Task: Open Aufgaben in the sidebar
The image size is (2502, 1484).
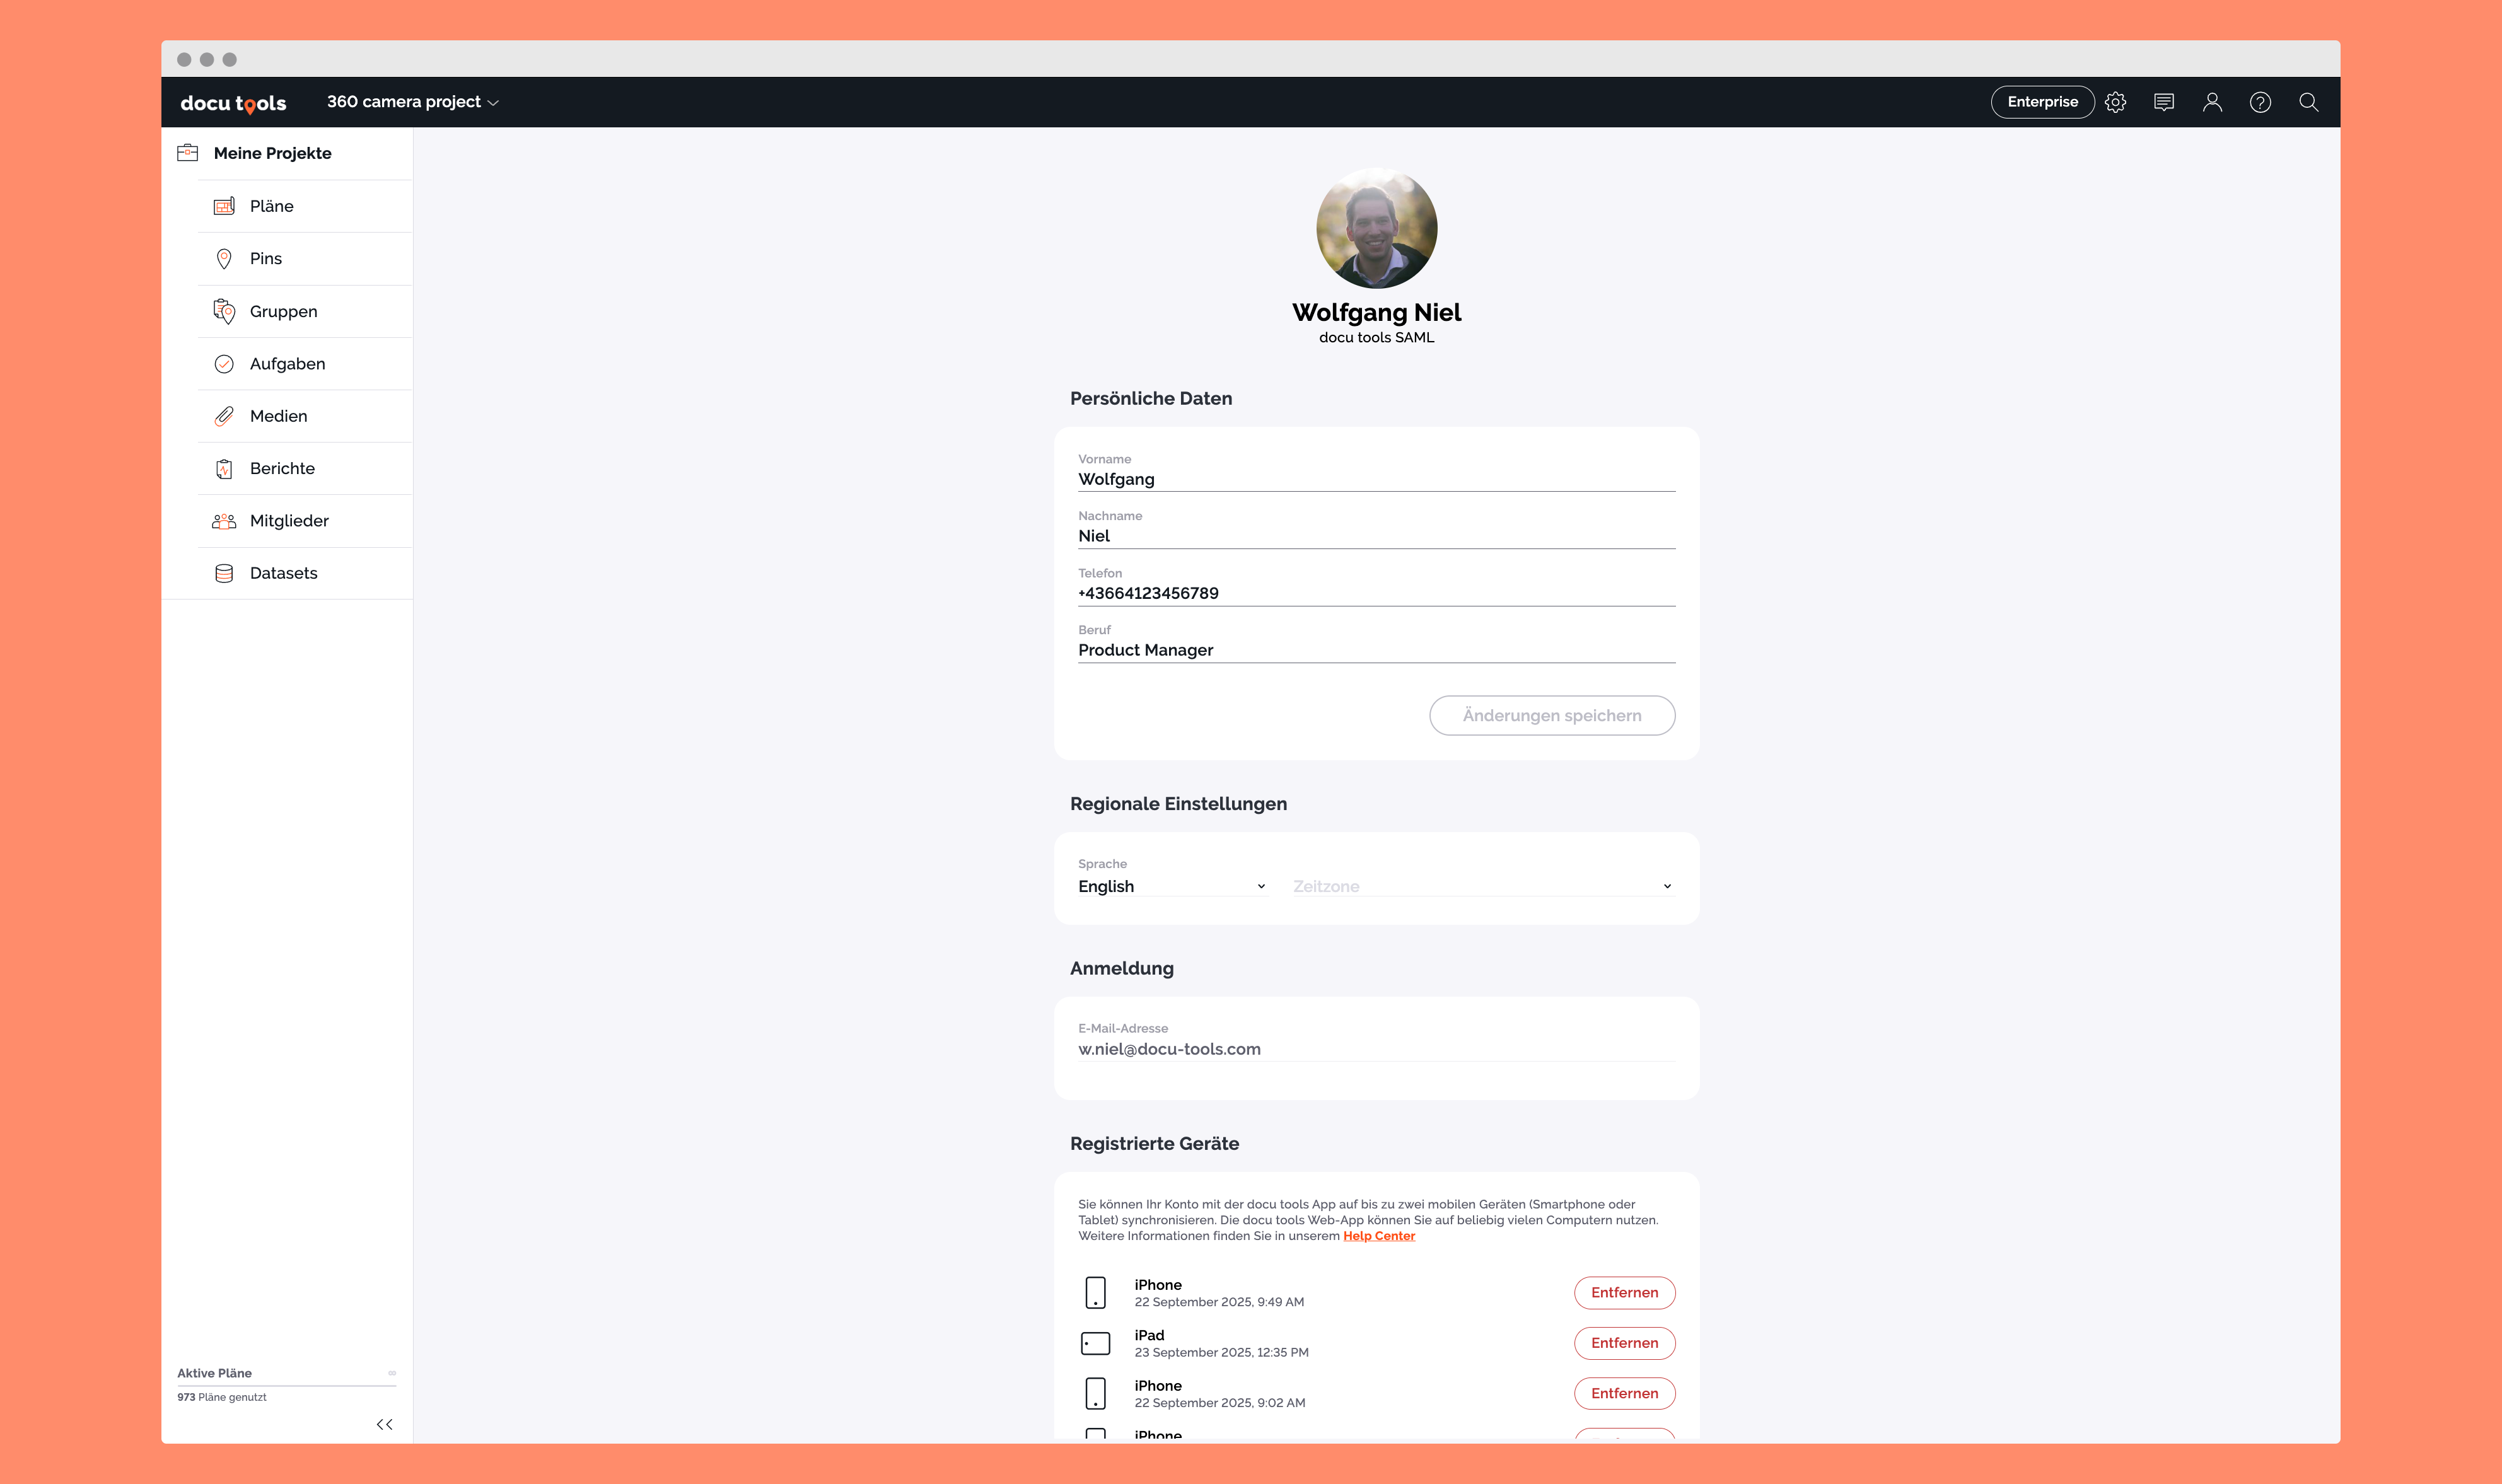Action: (287, 364)
